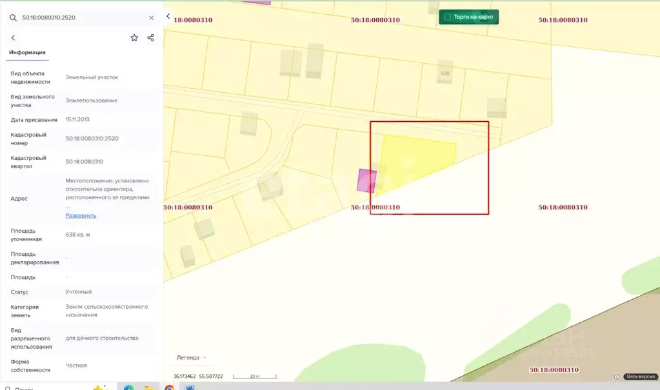Go back using the left arrow
The image size is (660, 390).
13,38
